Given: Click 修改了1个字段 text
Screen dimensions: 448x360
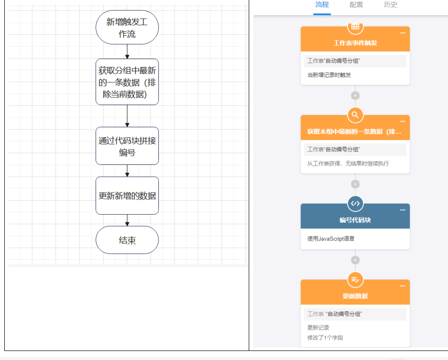Looking at the screenshot, I should (325, 338).
